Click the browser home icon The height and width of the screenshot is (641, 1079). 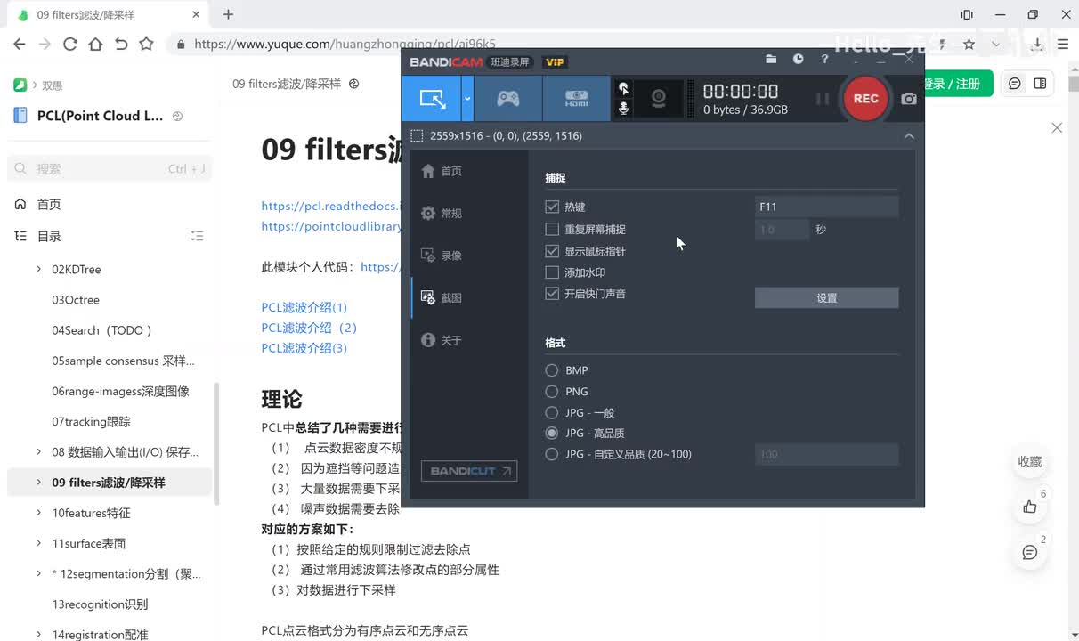coord(95,44)
